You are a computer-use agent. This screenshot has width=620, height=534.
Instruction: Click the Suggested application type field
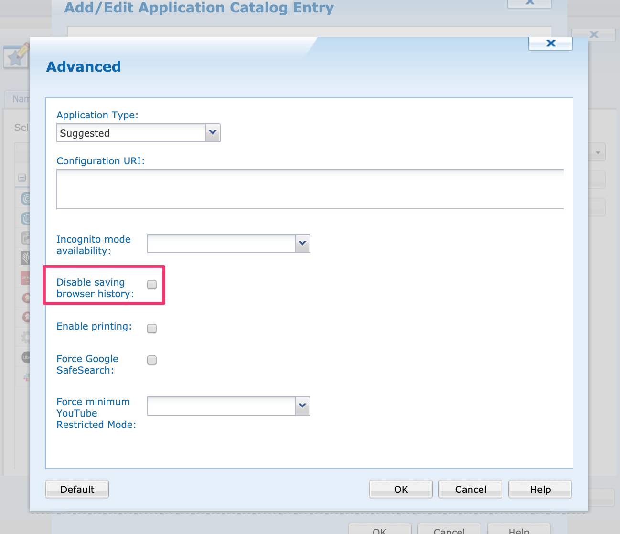click(131, 133)
